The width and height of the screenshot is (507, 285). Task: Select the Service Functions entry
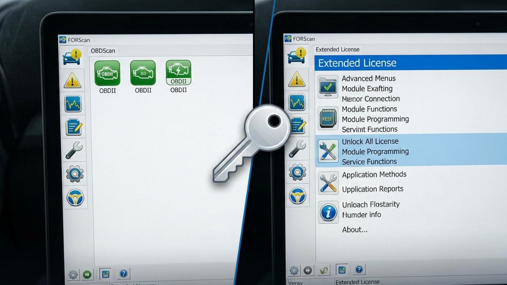[x=369, y=162]
